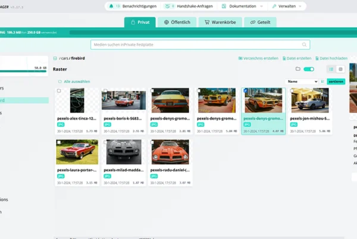Screen dimensions: 357x239
Task: Click JPG badge on pexels-laura-porter card
Action: [61, 176]
